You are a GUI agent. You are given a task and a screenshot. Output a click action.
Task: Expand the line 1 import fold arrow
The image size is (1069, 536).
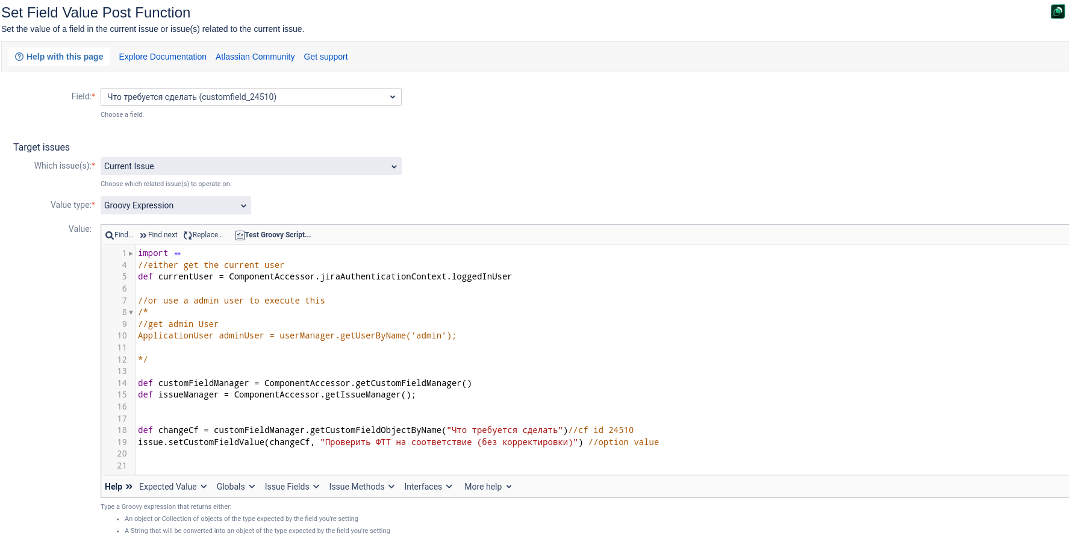pos(131,254)
